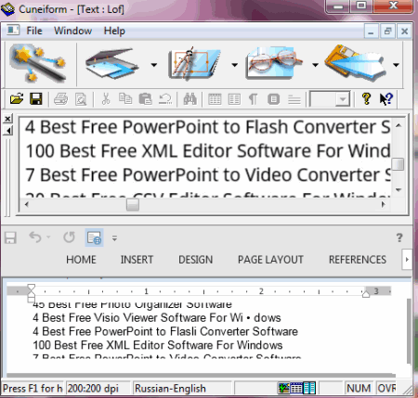The width and height of the screenshot is (418, 398).
Task: Click the yellow question mark help icon
Action: 366,99
